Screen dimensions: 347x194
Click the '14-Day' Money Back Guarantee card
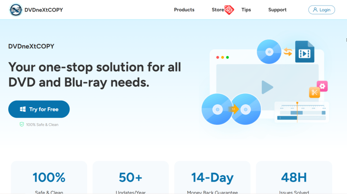[212, 177]
